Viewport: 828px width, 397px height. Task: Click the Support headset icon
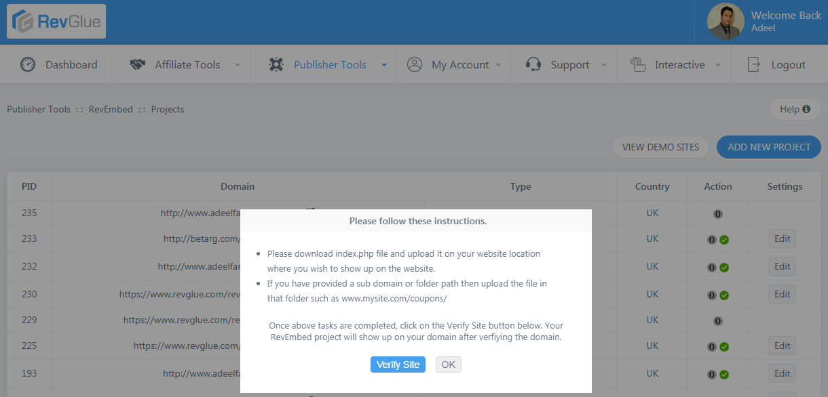point(533,64)
